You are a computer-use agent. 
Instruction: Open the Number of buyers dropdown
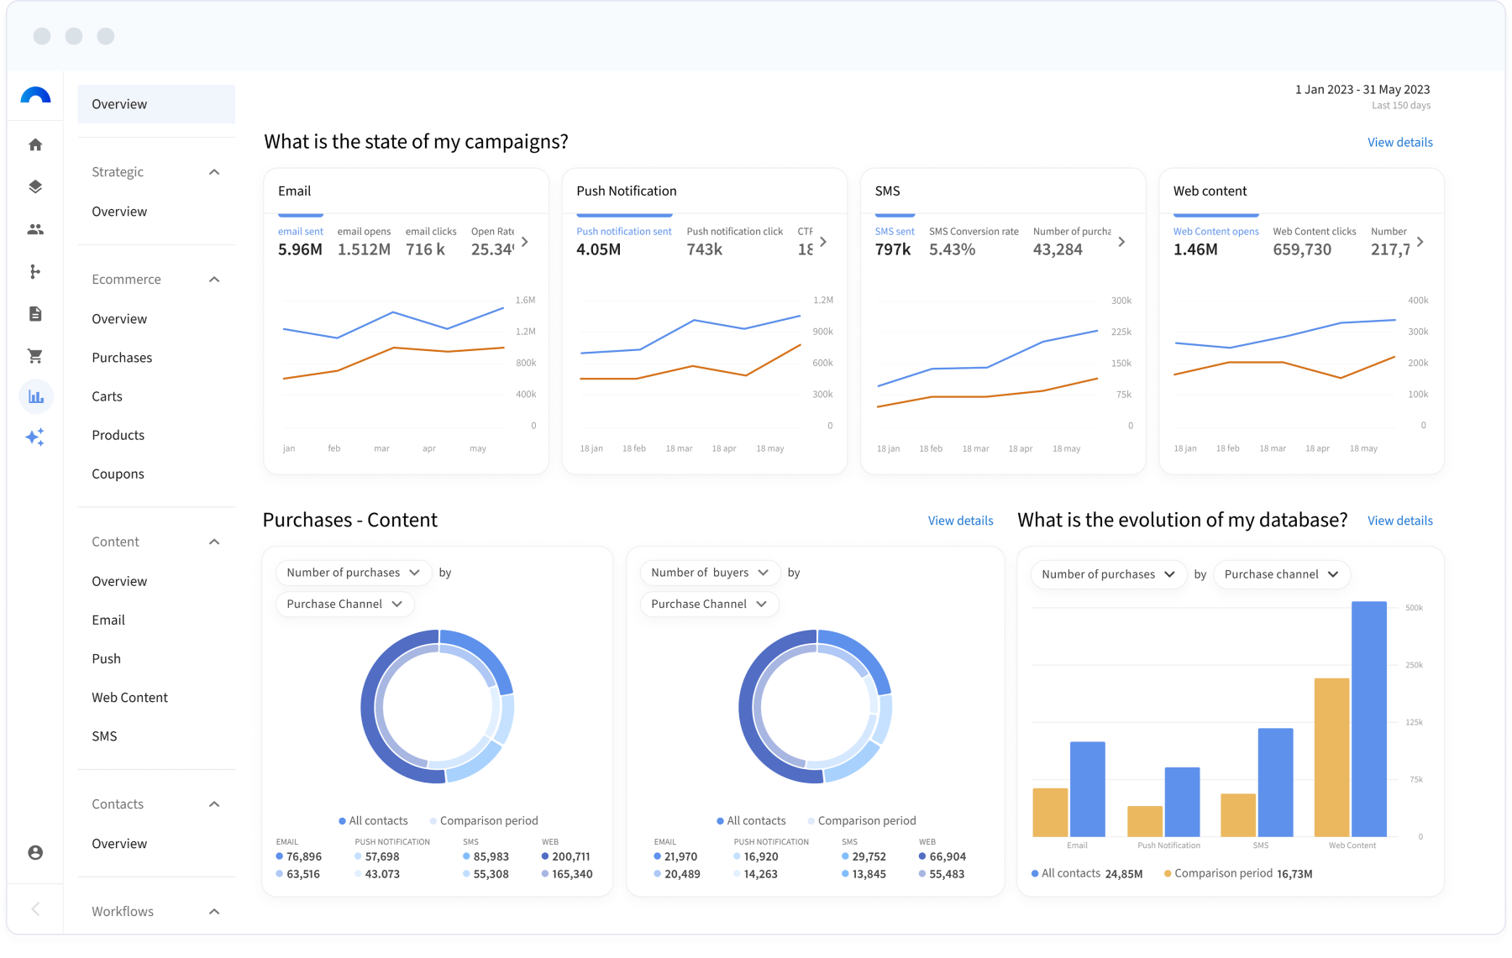[x=709, y=573]
